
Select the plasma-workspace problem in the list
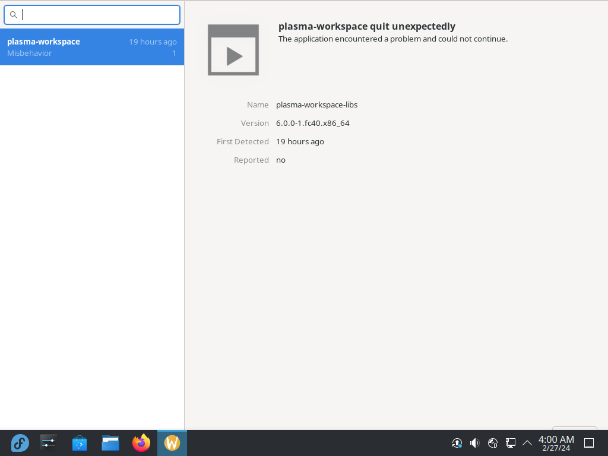pos(92,47)
